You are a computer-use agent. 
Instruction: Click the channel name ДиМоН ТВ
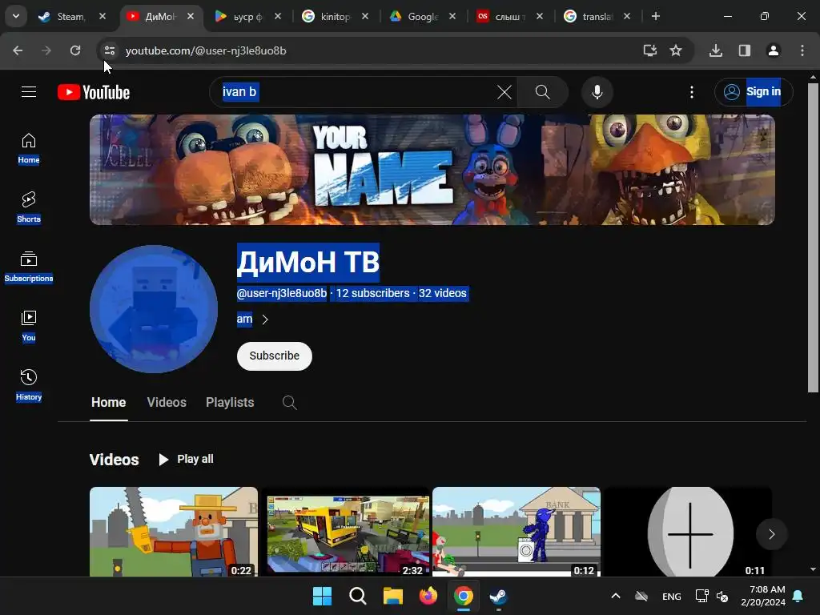308,262
